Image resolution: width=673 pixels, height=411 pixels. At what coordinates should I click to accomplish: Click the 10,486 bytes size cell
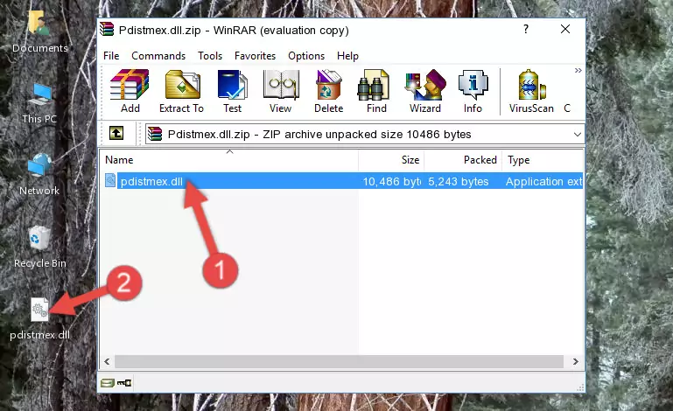point(391,182)
